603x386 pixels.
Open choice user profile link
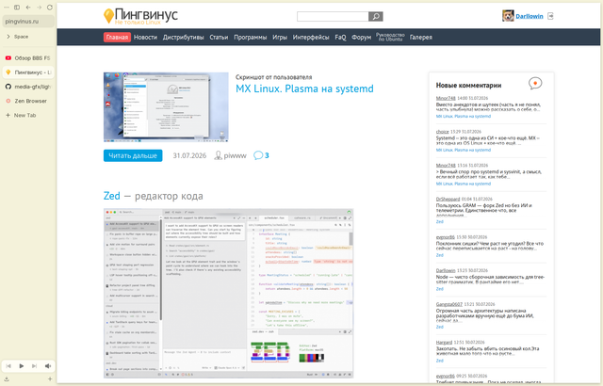tap(442, 132)
